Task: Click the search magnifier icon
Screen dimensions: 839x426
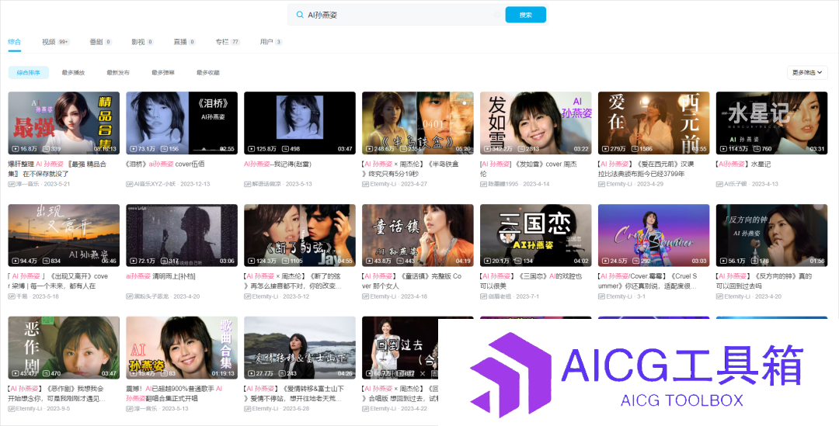Action: (300, 15)
